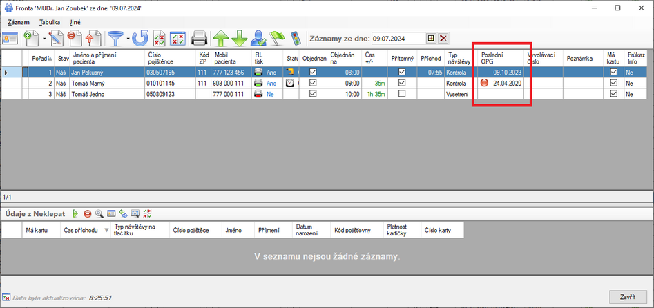Open the Záznam menu
Viewport: 654px width, 308px height.
(18, 23)
